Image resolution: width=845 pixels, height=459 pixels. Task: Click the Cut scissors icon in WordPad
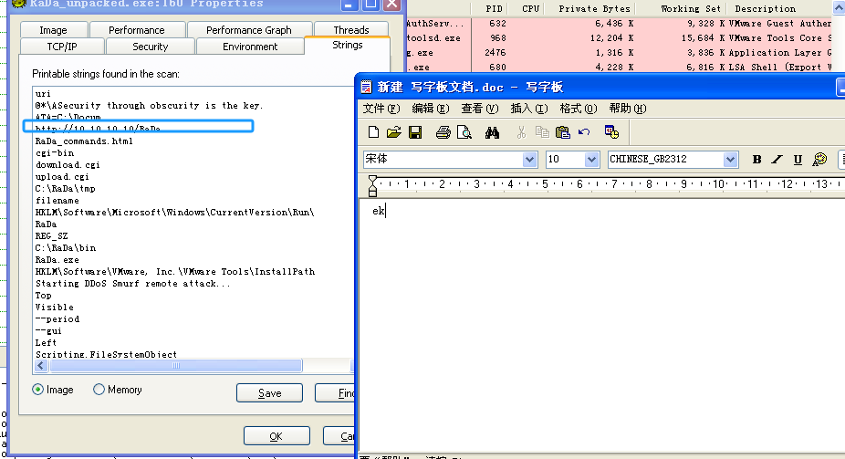[521, 132]
